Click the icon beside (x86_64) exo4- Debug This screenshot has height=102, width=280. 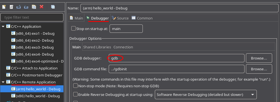click(x=13, y=54)
